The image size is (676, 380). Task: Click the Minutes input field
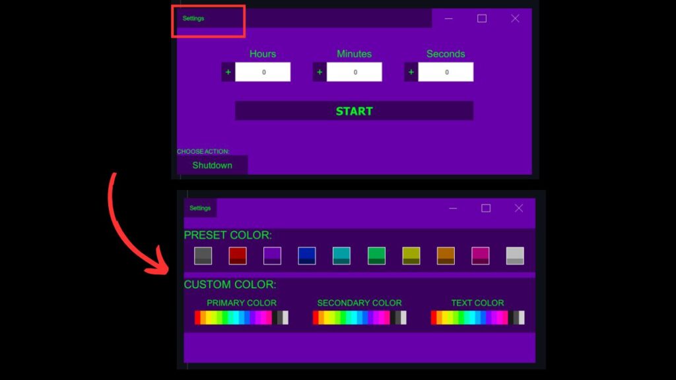click(355, 72)
